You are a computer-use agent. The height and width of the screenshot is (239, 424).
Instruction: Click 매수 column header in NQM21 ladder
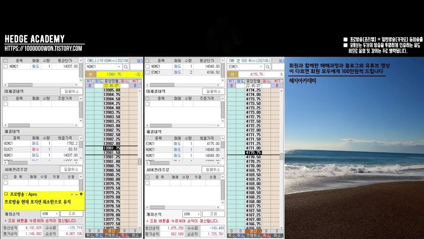click(125, 81)
